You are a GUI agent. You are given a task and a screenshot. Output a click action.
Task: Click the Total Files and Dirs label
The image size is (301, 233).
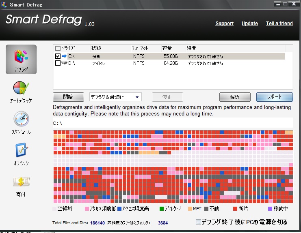[70, 222]
